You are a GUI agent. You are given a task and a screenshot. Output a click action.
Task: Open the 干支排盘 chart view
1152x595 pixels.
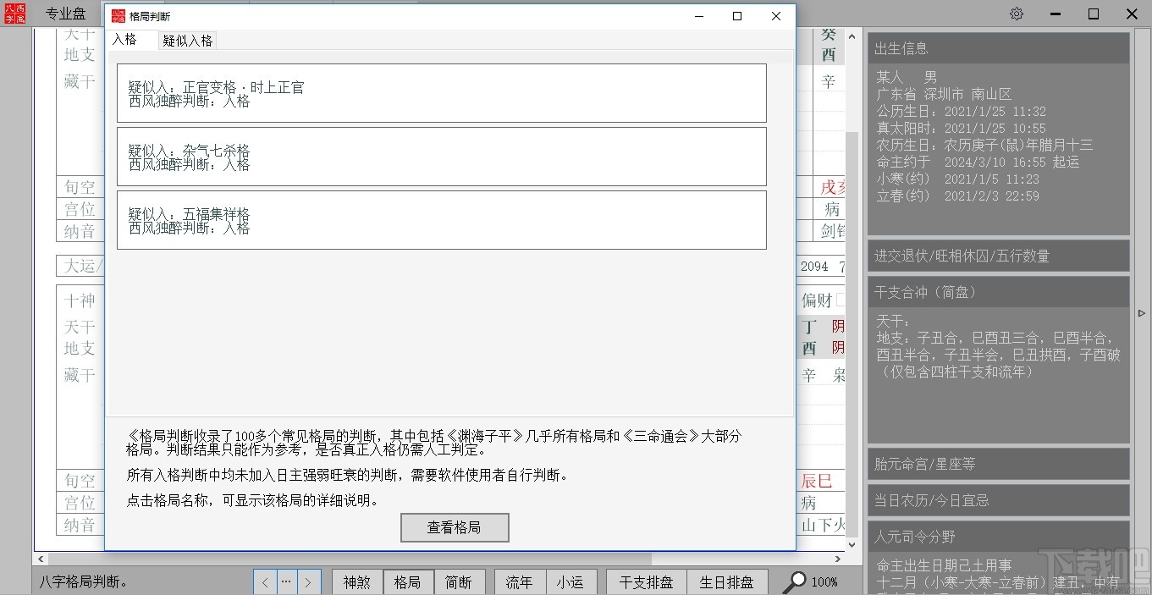(x=645, y=582)
